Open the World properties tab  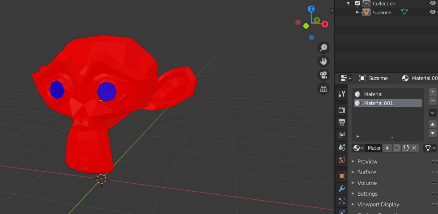click(342, 160)
